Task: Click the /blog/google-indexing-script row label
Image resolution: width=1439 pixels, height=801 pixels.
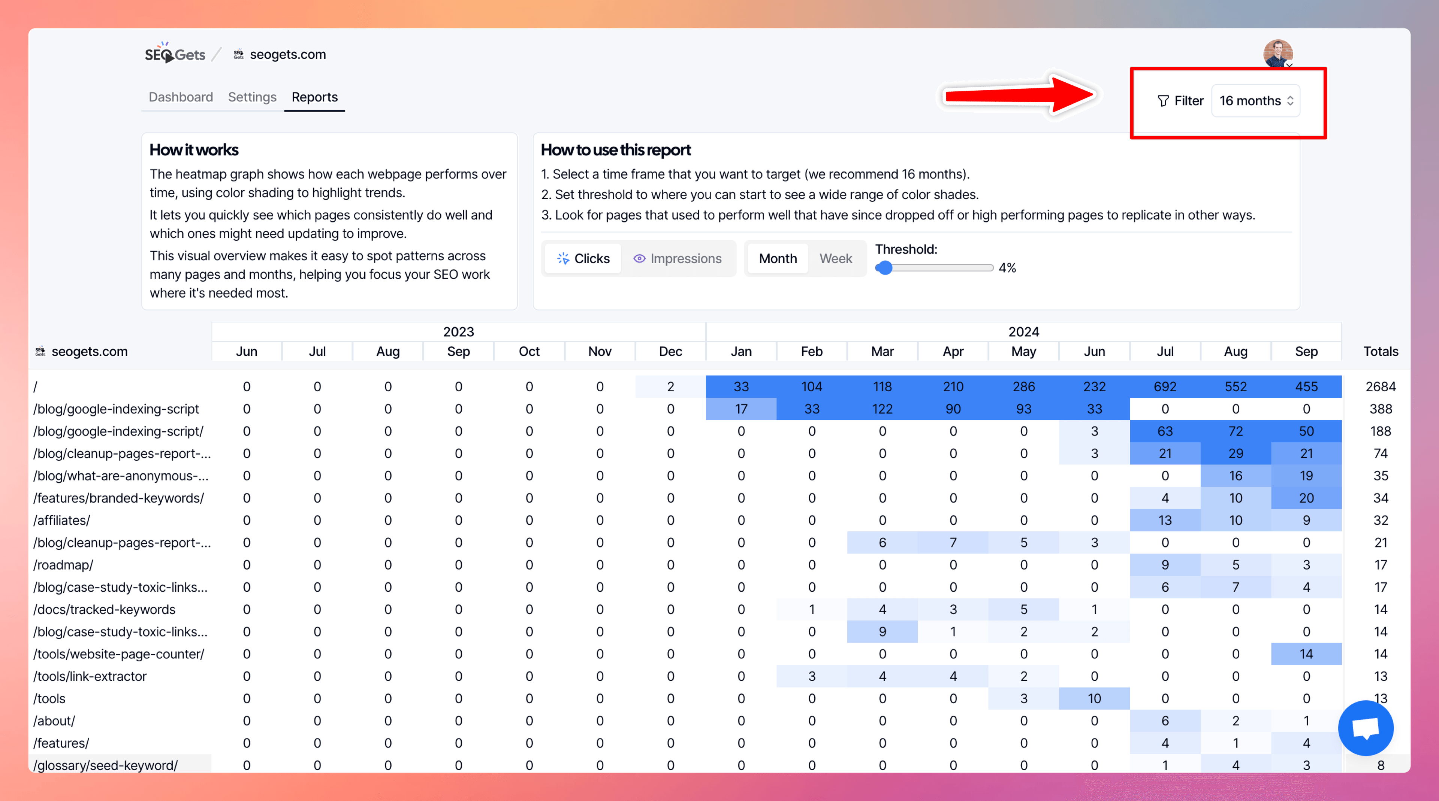Action: pyautogui.click(x=116, y=409)
